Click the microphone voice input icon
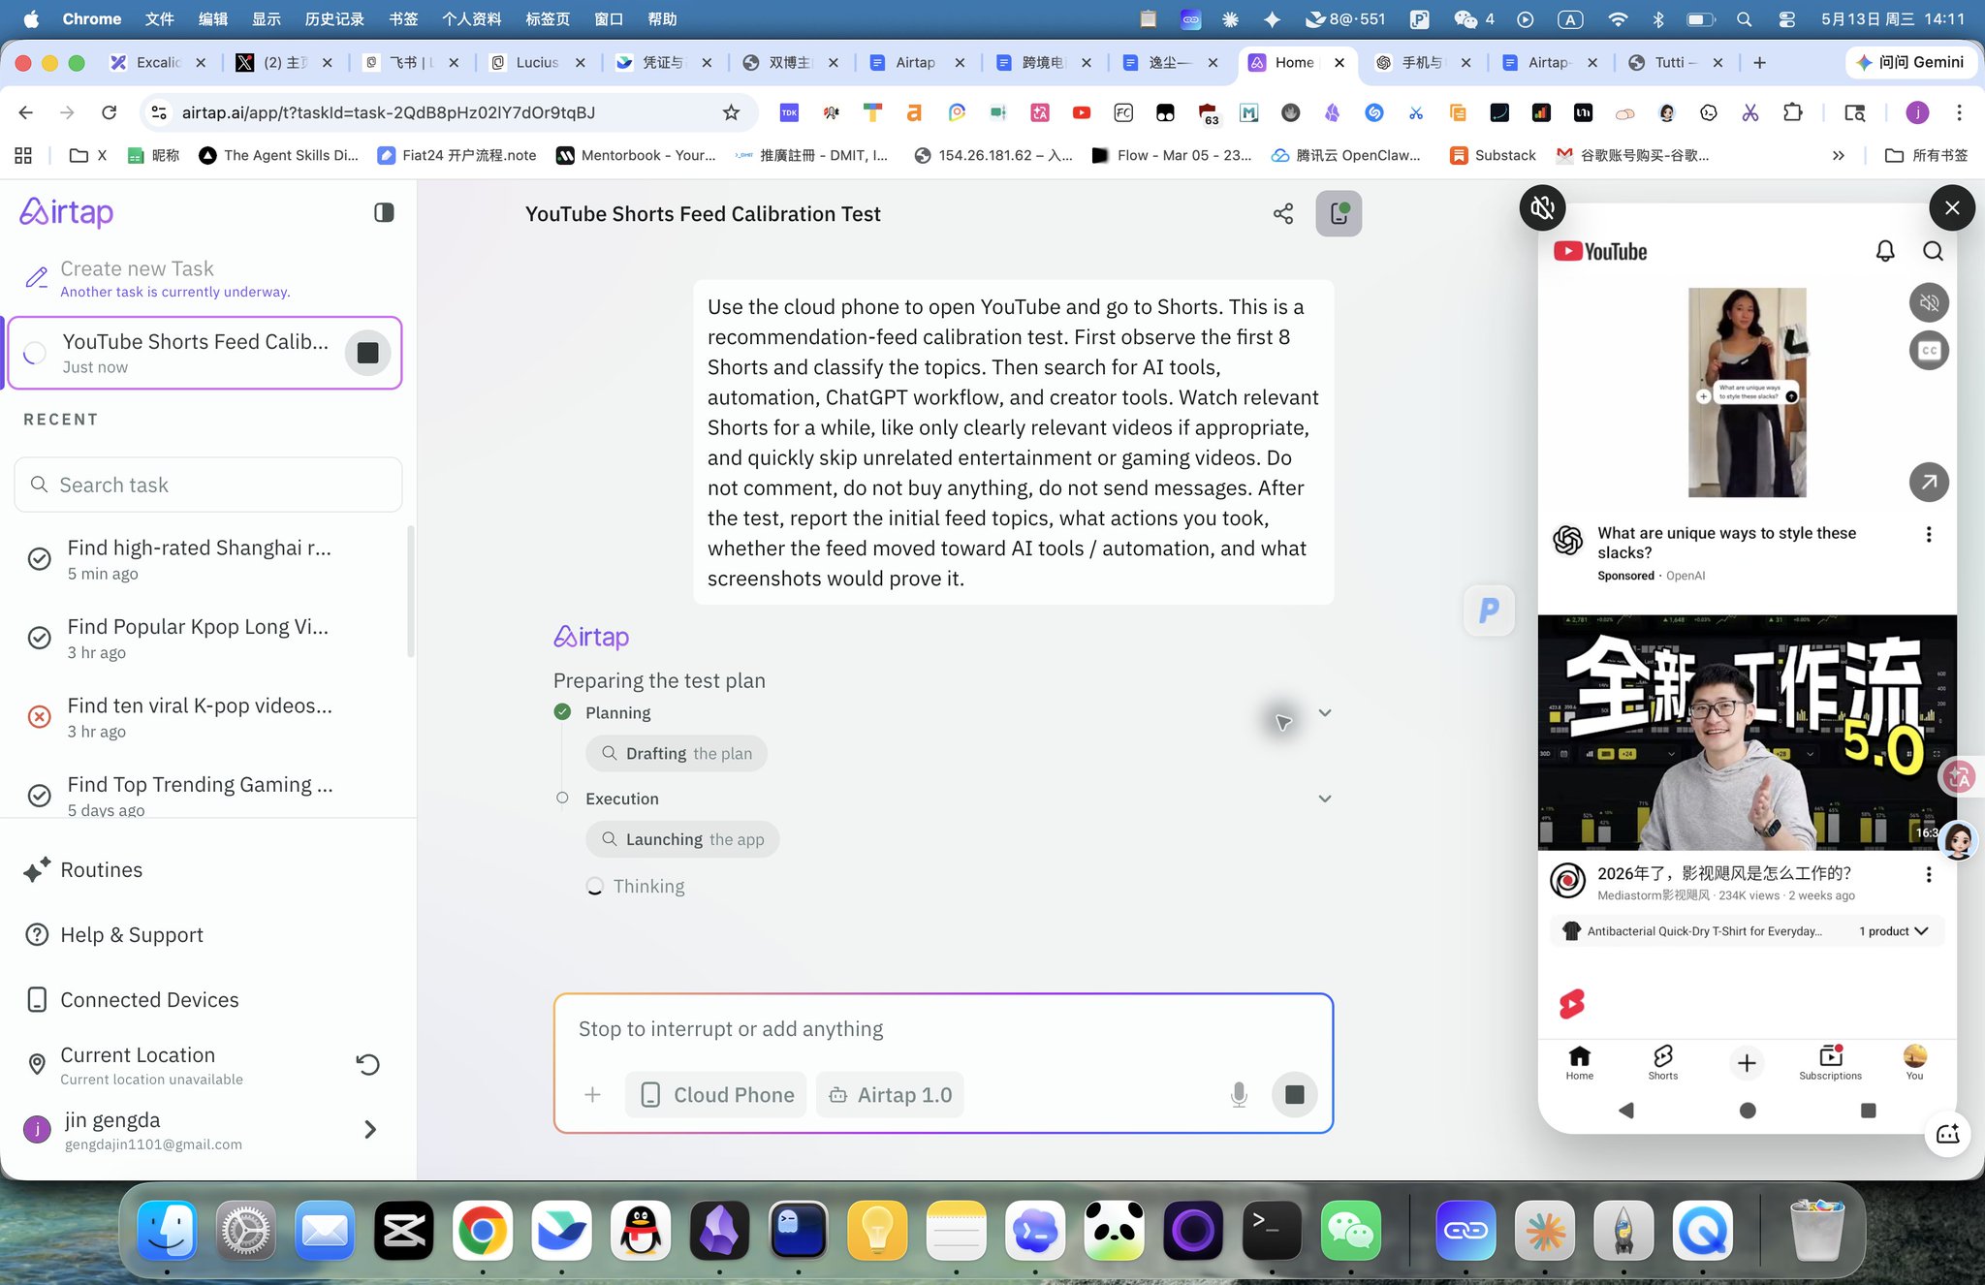Image resolution: width=1985 pixels, height=1285 pixels. 1239,1095
